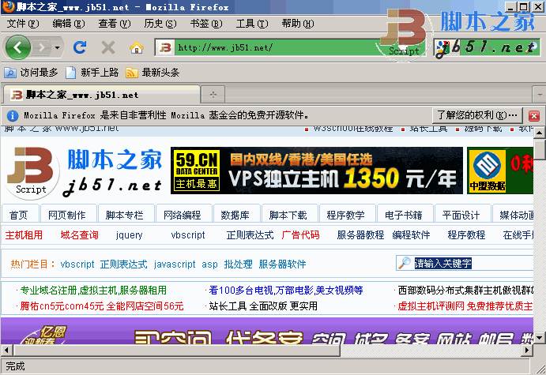
Task: Open the 首页 navigation tab
Action: 19,214
